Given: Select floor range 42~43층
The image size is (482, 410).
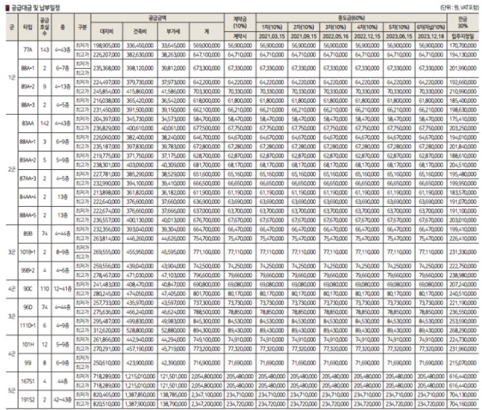Looking at the screenshot, I should [x=63, y=400].
